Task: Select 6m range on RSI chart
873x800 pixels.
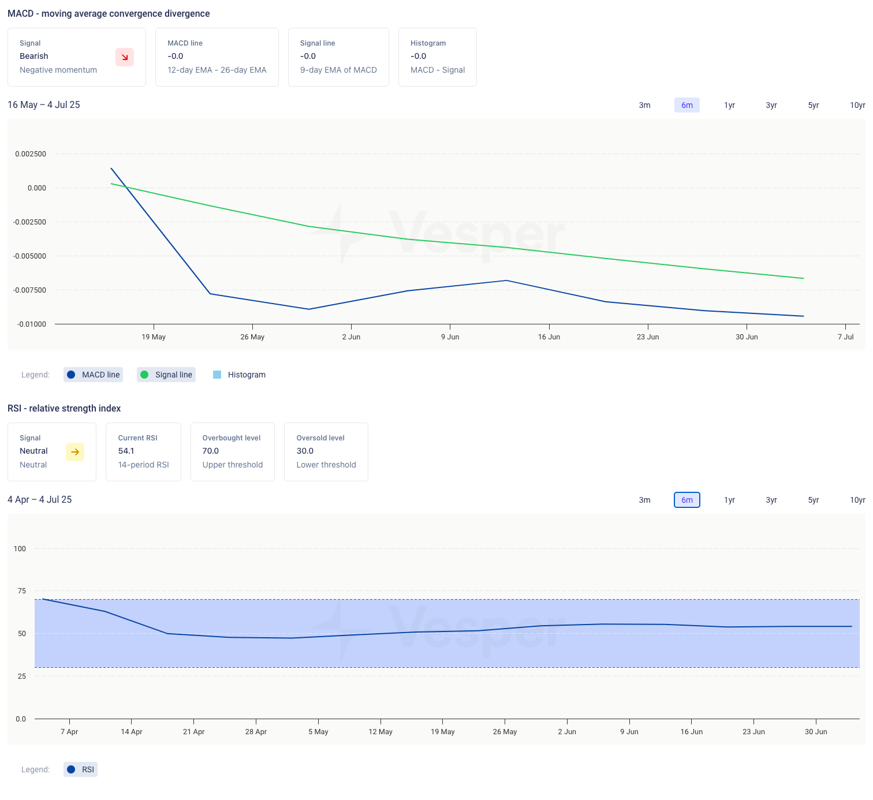Action: (x=687, y=500)
